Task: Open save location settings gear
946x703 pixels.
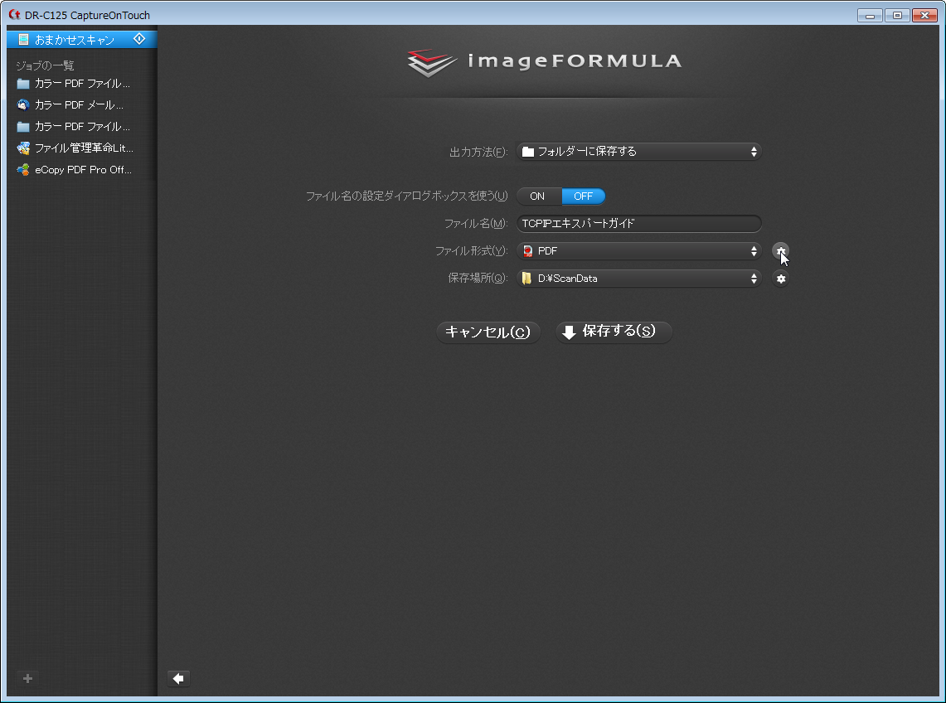Action: (781, 279)
